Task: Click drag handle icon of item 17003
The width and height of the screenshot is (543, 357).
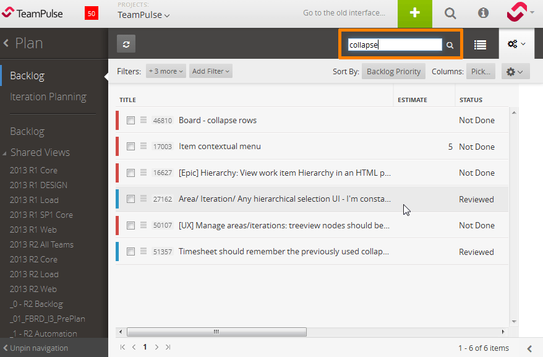Action: (143, 146)
